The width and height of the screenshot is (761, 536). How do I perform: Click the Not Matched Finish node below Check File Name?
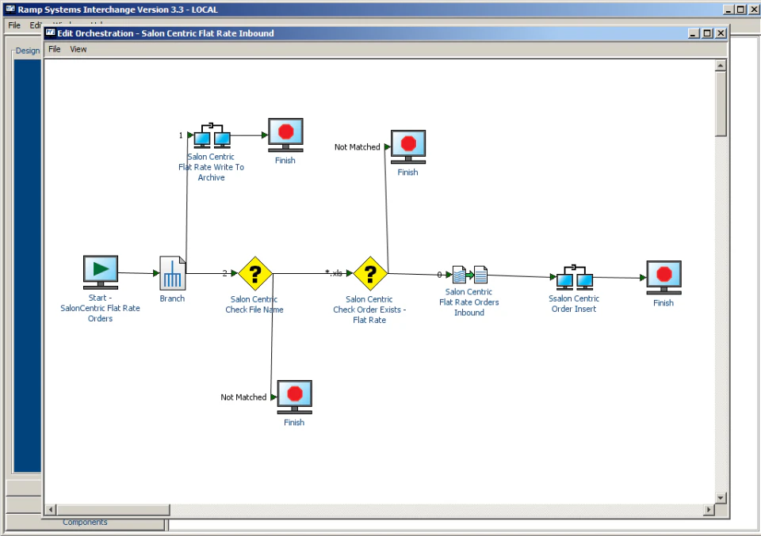coord(294,396)
